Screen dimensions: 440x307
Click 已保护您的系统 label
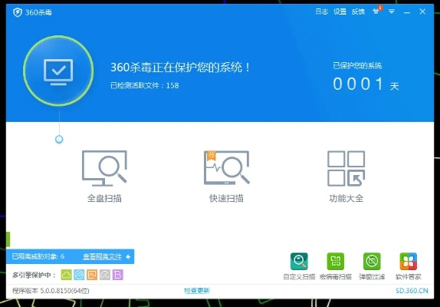(x=357, y=66)
